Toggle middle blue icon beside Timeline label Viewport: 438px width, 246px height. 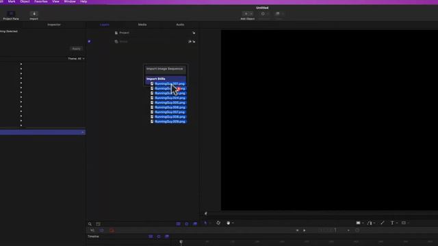pos(159,236)
